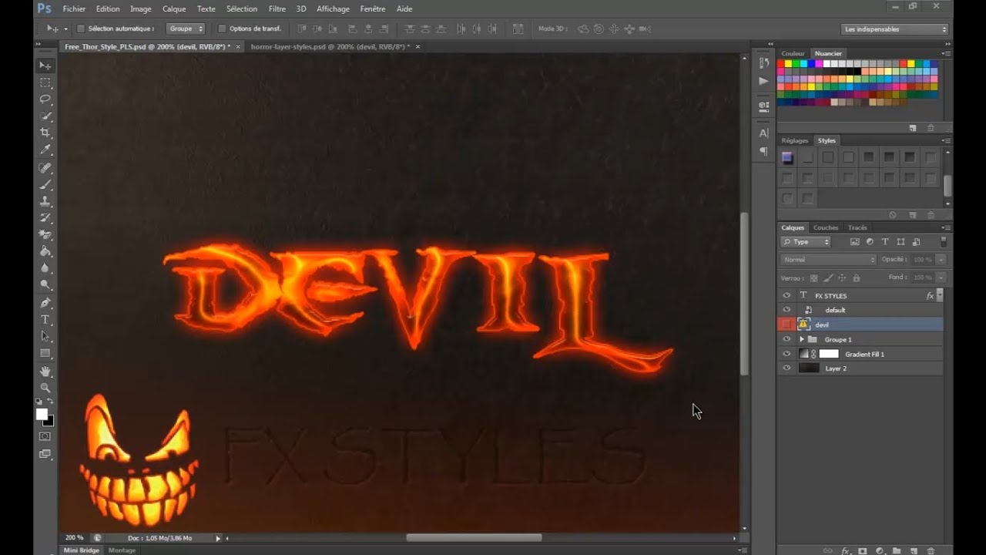Filter layers by pixel layer type
This screenshot has width=986, height=555.
pyautogui.click(x=854, y=242)
